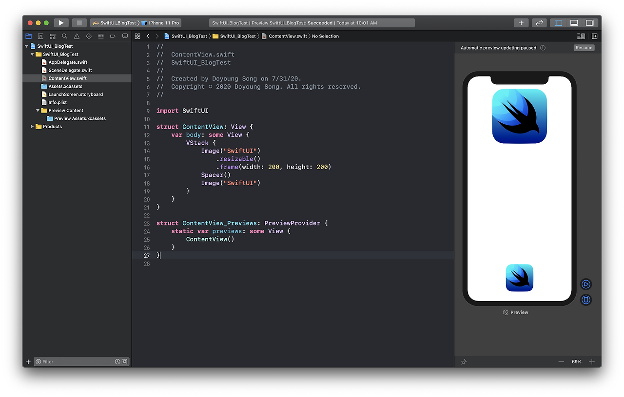
Task: Click the VStack { code line
Action: [x=201, y=143]
